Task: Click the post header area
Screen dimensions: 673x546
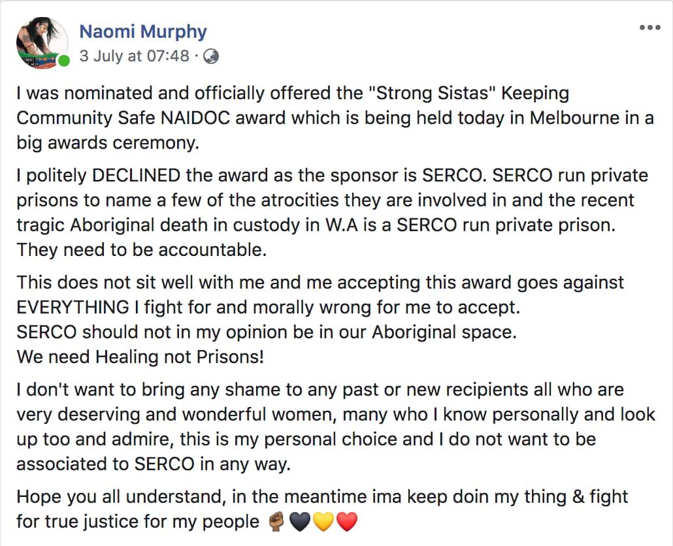Action: coord(261,39)
